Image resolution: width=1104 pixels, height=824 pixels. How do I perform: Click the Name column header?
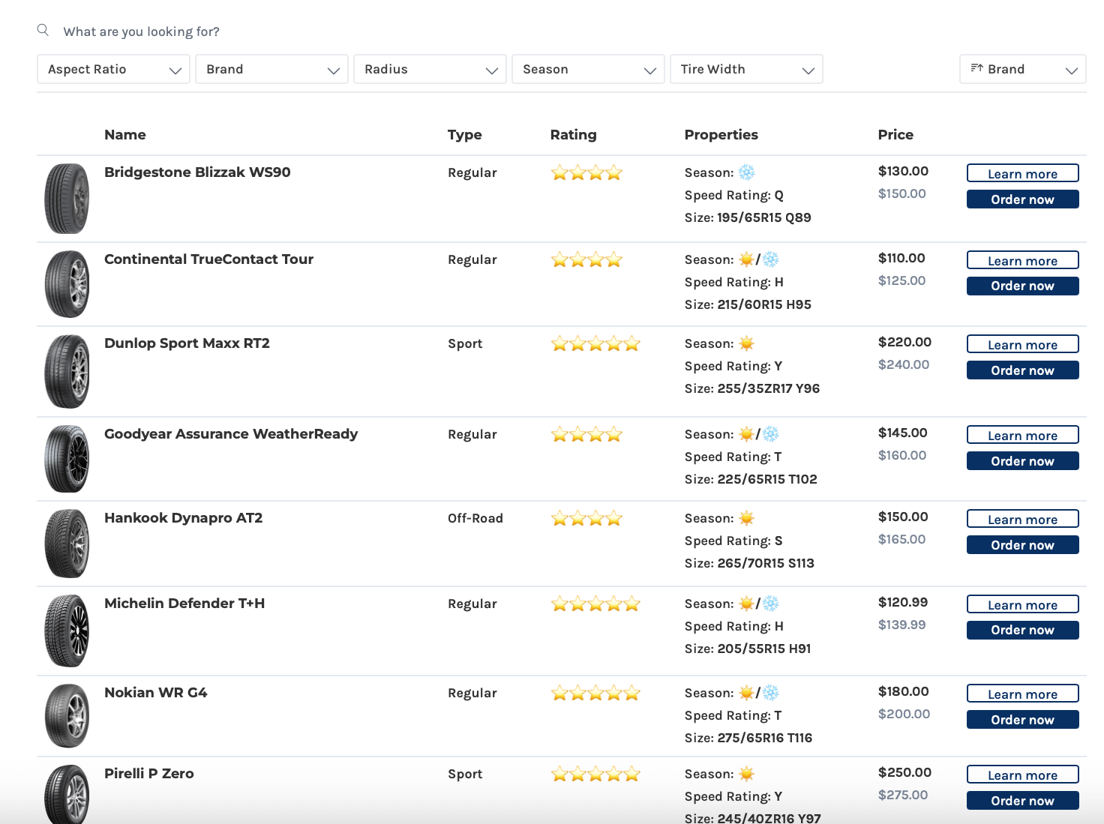click(125, 134)
